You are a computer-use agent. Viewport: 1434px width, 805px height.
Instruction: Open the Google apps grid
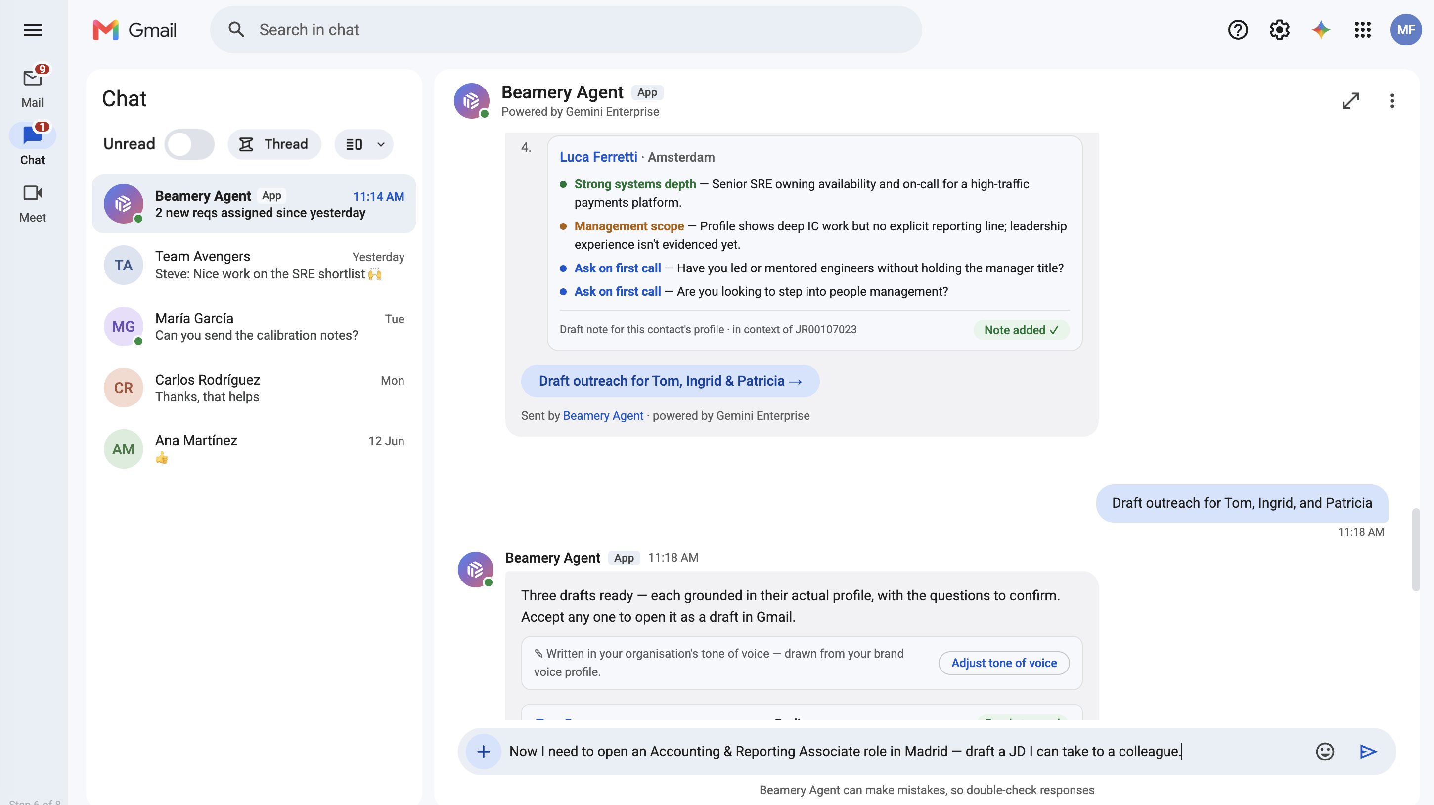pos(1362,30)
